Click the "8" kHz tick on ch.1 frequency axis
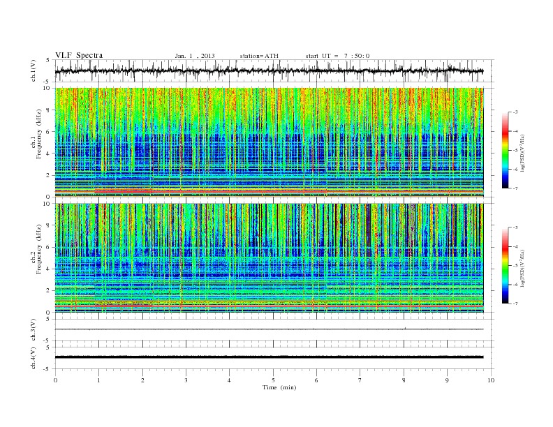The width and height of the screenshot is (553, 427). 49,110
